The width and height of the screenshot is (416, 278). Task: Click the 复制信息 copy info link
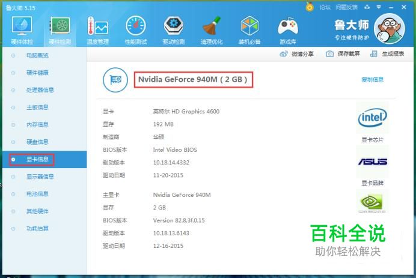(x=372, y=79)
